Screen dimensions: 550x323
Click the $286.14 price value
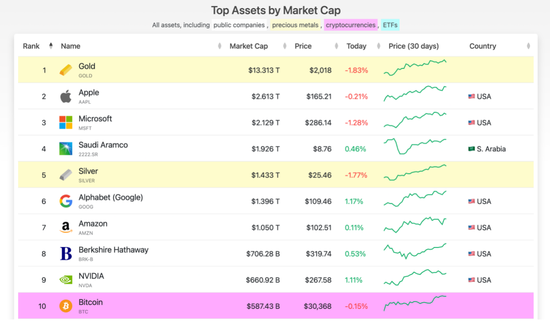click(x=318, y=122)
